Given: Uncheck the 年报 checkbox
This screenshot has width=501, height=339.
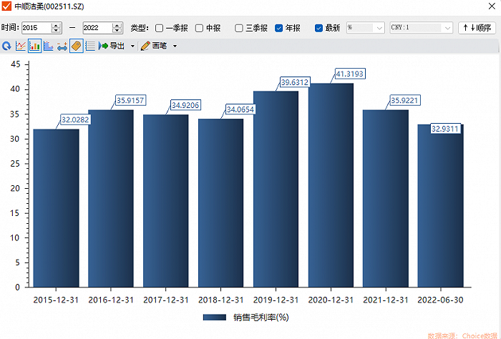Looking at the screenshot, I should coord(279,28).
